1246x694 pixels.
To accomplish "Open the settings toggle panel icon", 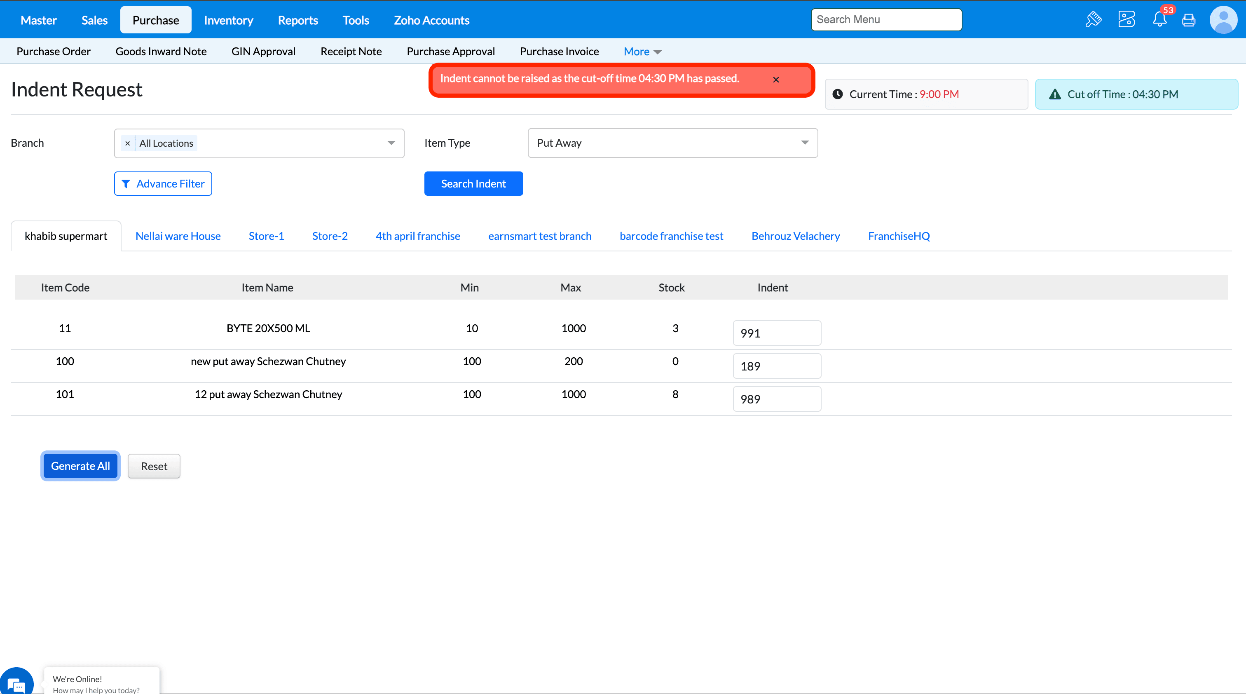I will coord(1127,20).
